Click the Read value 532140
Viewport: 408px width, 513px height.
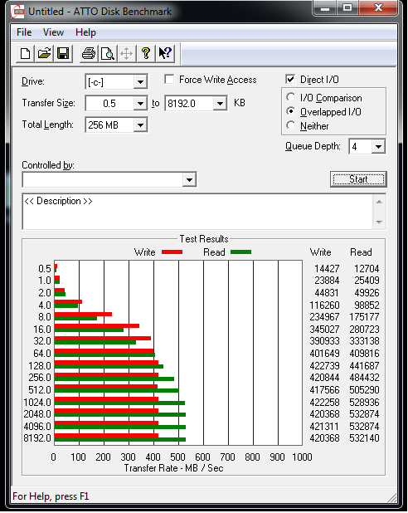364,438
